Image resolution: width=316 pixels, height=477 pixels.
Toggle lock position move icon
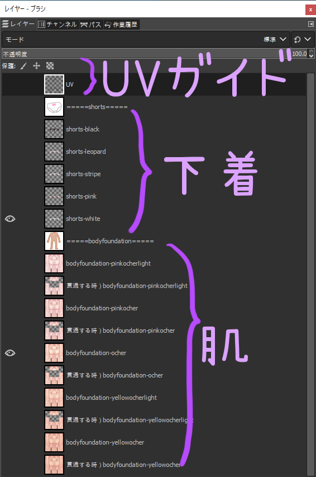pyautogui.click(x=37, y=66)
